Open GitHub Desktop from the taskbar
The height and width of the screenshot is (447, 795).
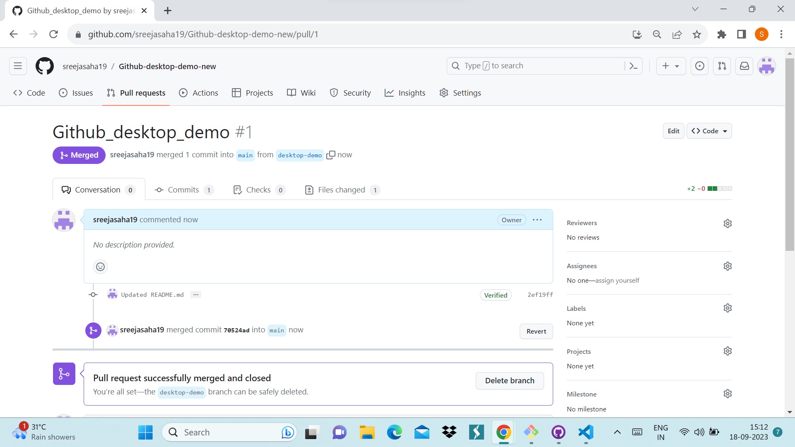(558, 433)
